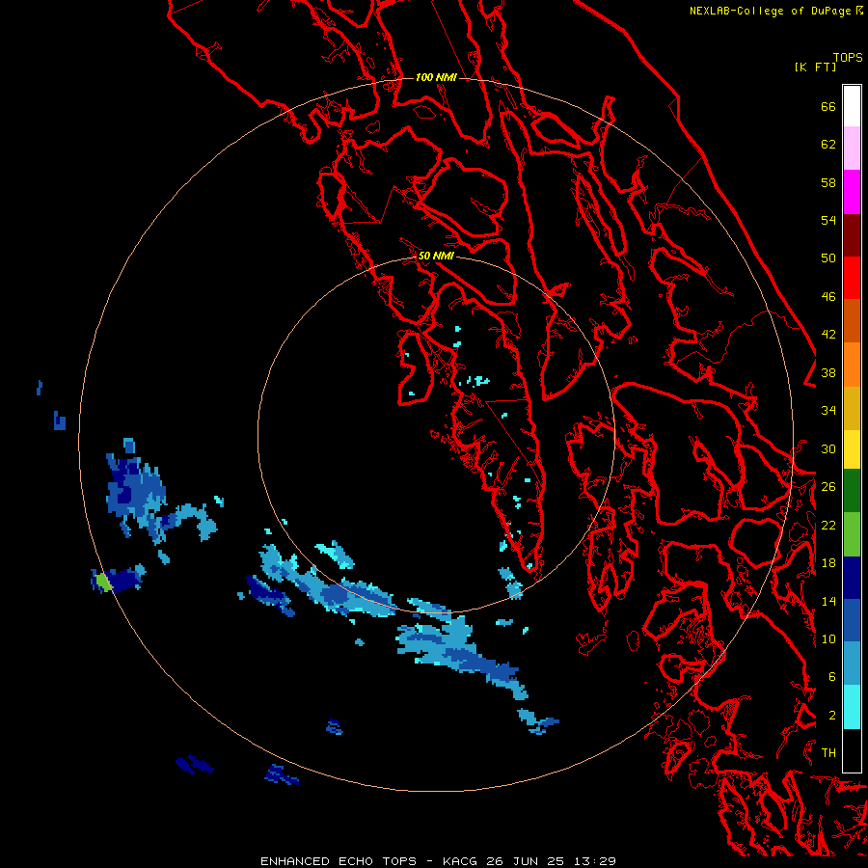This screenshot has height=868, width=868.
Task: Click the "54" legend value
Action: (828, 220)
